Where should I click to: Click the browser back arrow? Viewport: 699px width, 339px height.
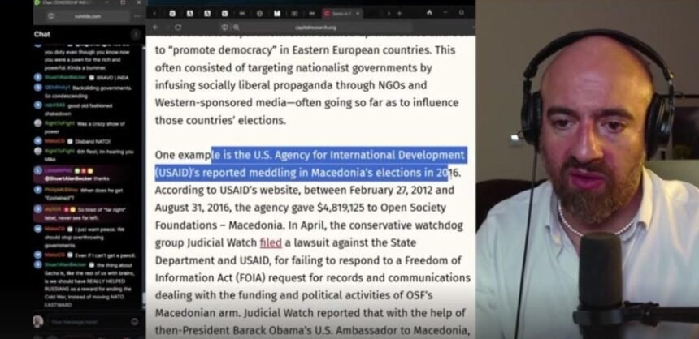(x=155, y=28)
